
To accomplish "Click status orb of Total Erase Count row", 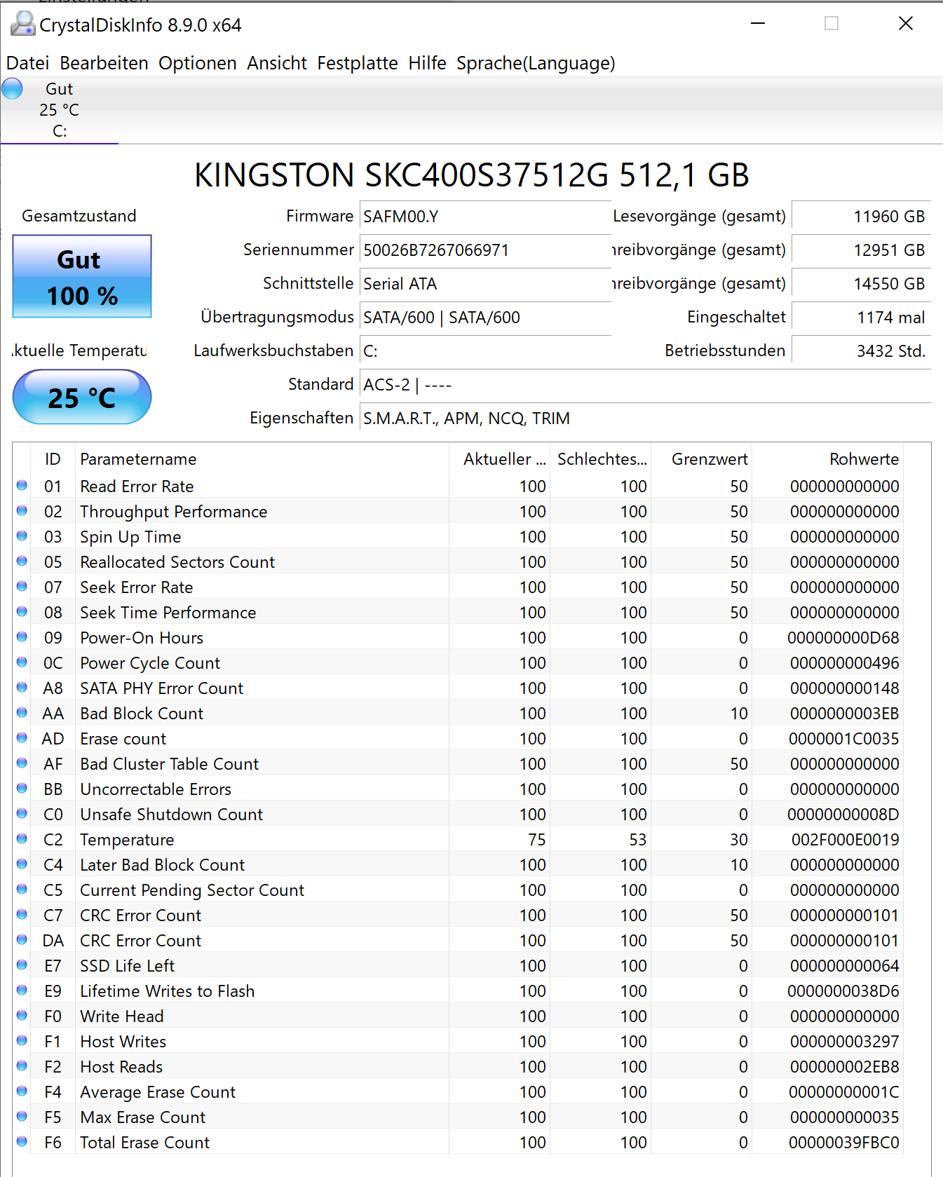I will (22, 1141).
